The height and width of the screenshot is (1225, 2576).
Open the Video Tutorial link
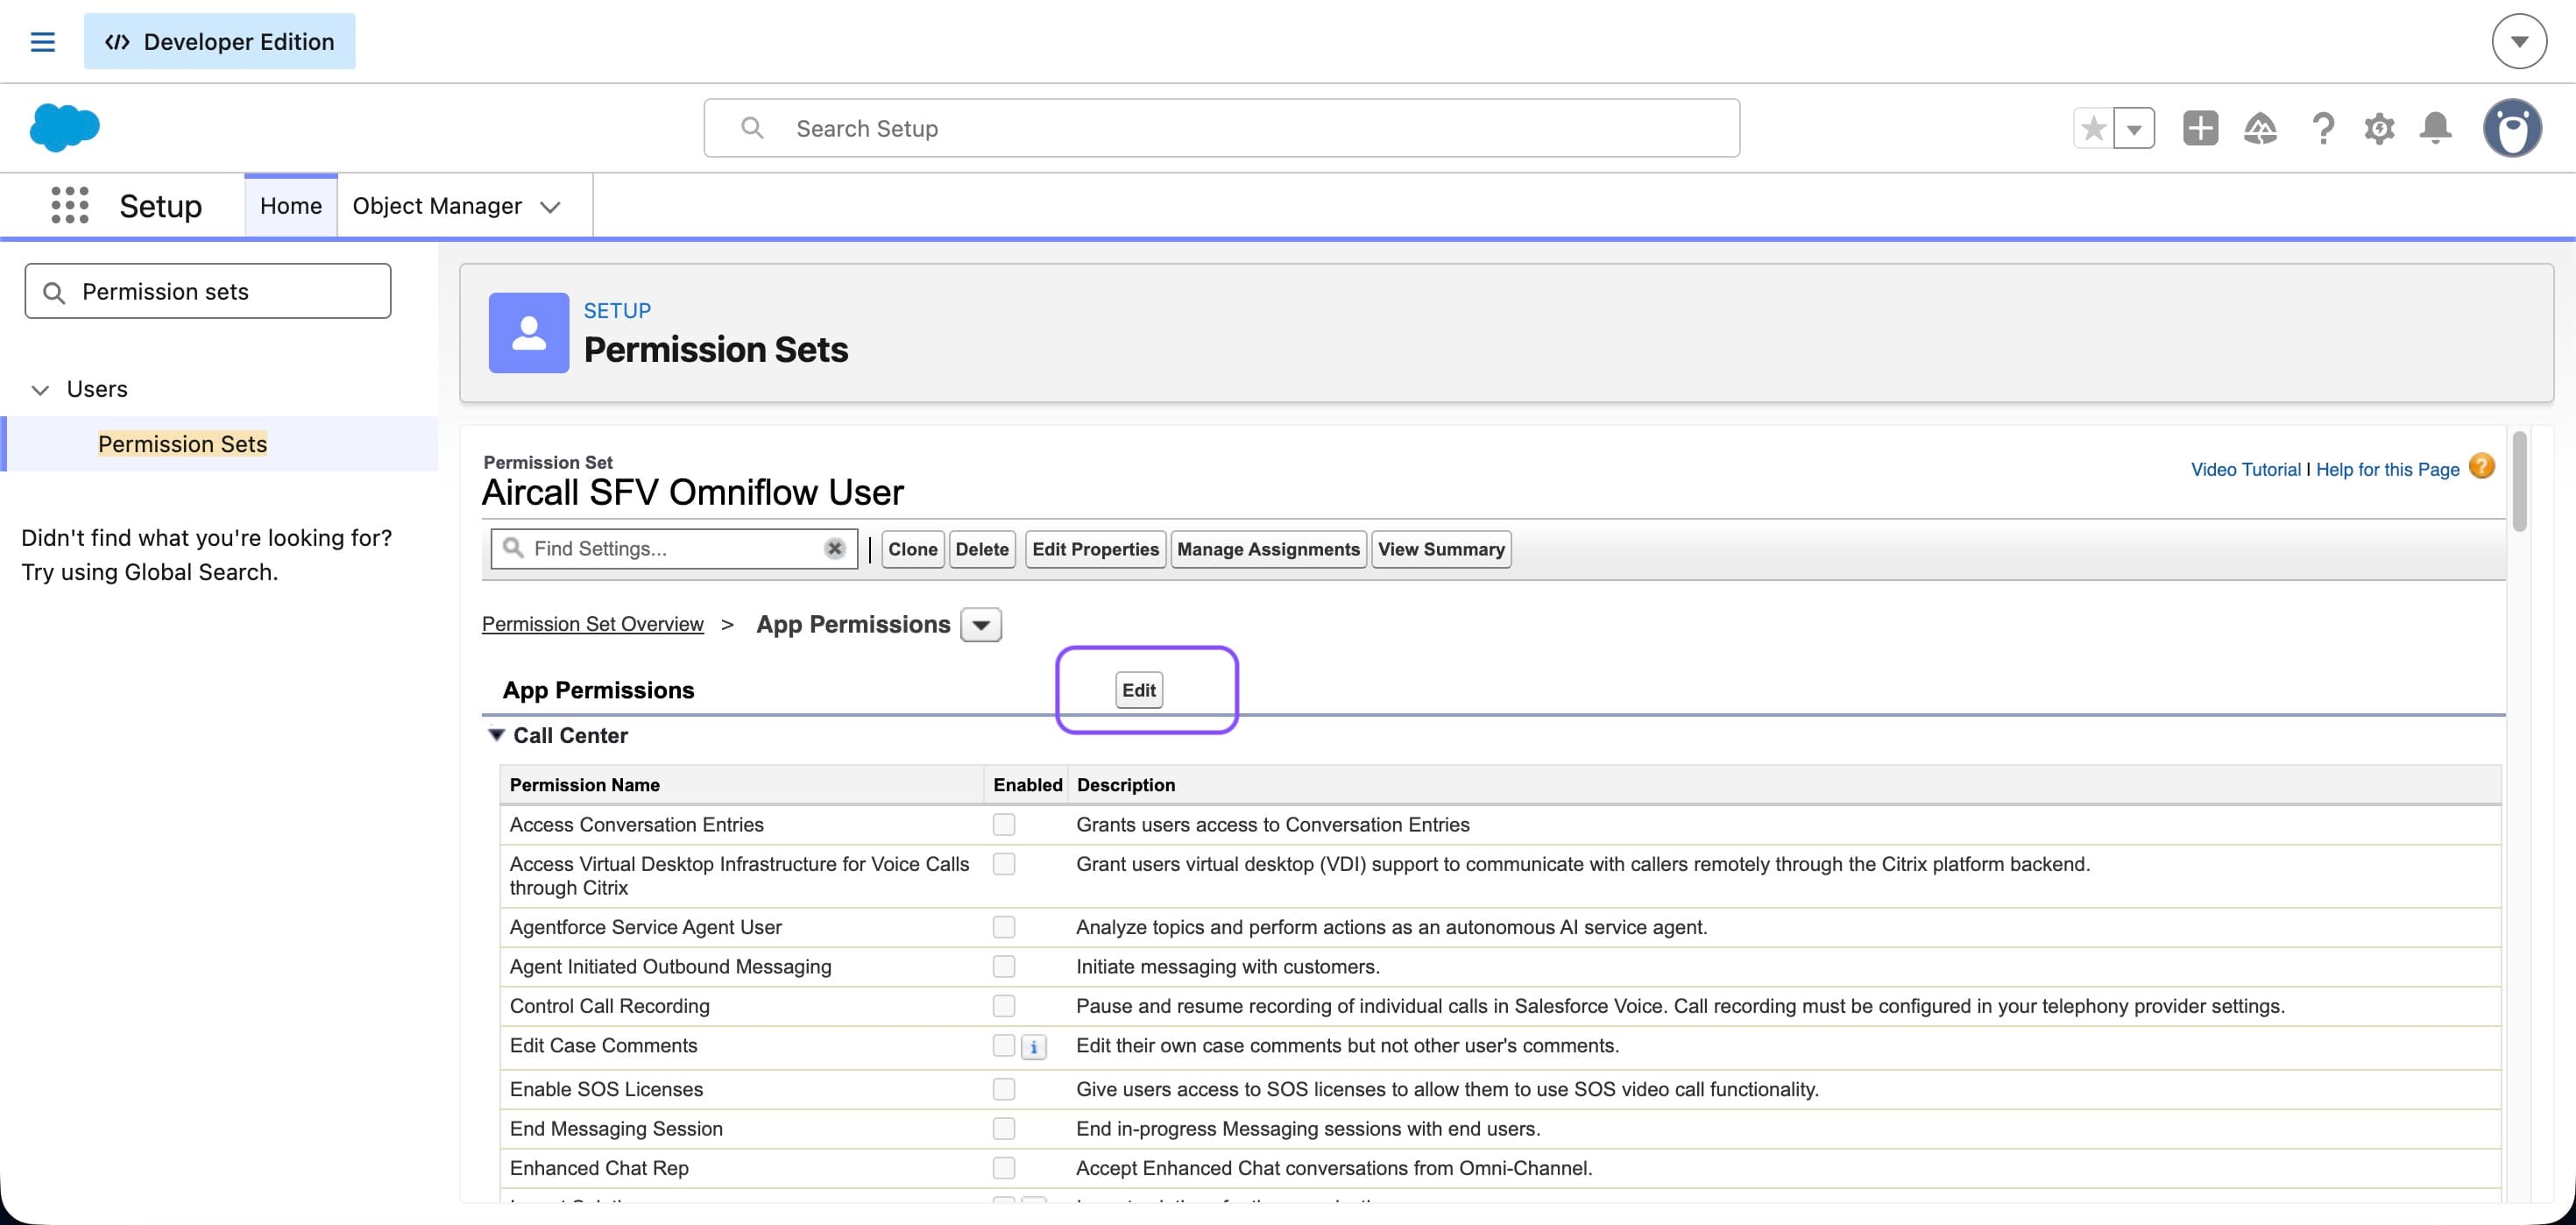pos(2246,469)
